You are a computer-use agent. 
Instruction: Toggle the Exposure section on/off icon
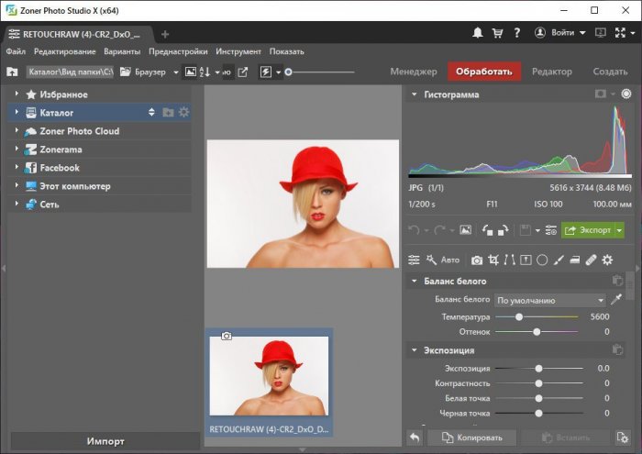[617, 350]
